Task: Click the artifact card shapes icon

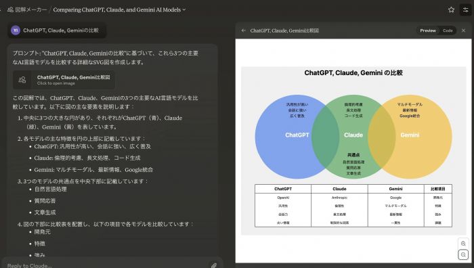Action: tap(22, 80)
